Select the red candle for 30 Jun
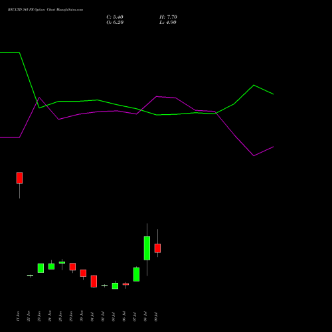 pyautogui.click(x=83, y=273)
